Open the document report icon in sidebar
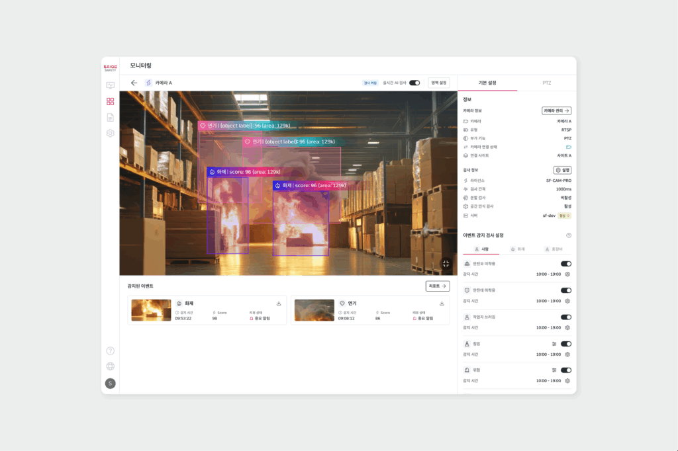 pos(110,117)
